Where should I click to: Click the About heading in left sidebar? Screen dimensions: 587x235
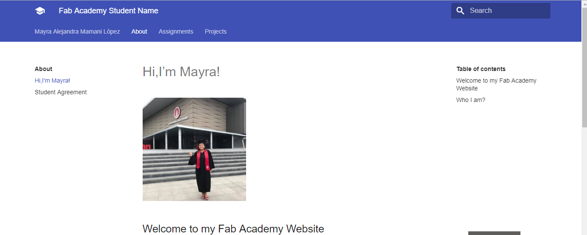click(44, 69)
